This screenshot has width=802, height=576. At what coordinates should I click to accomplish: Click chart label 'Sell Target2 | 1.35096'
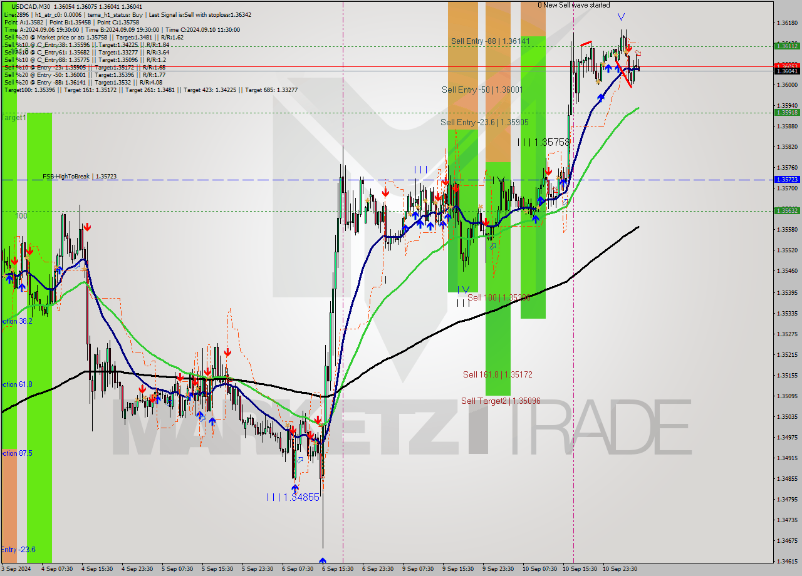pos(501,401)
